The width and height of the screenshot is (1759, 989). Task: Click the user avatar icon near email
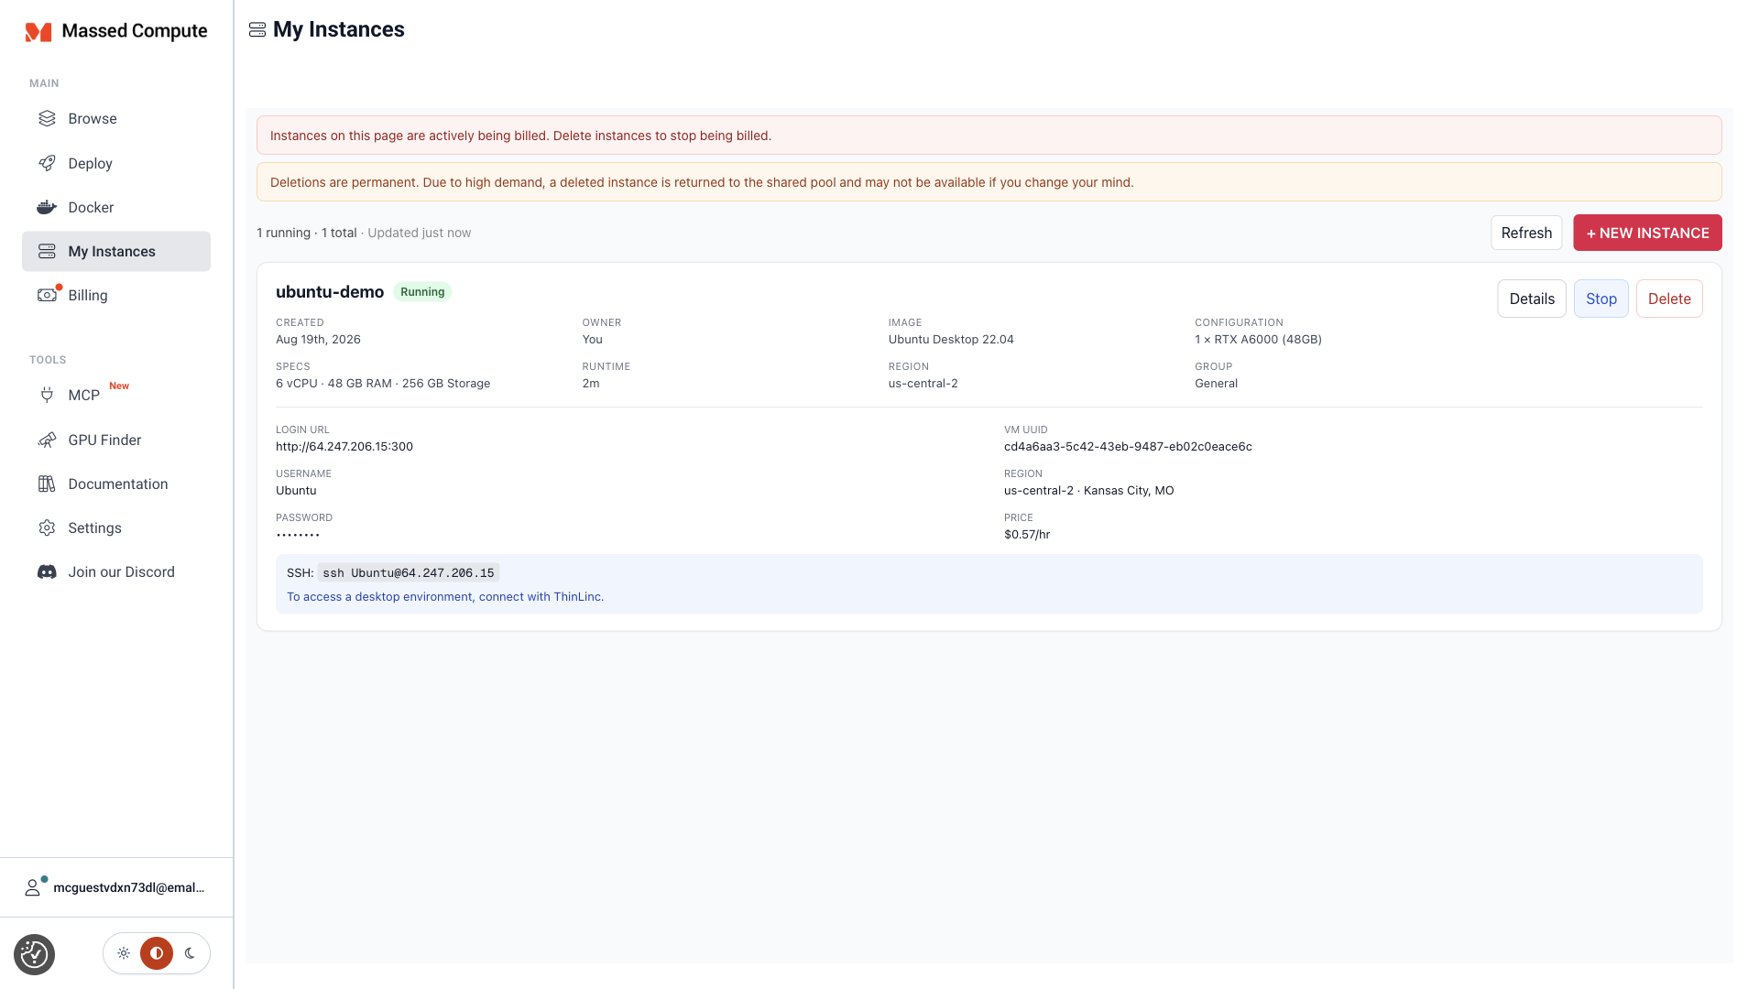pyautogui.click(x=33, y=887)
